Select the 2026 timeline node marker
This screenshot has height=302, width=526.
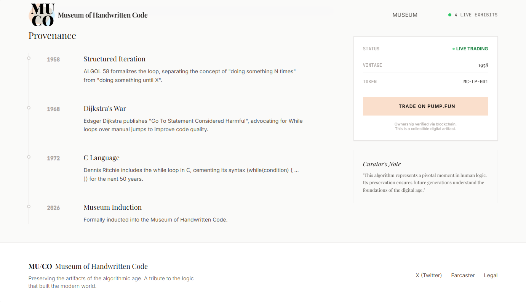[29, 206]
